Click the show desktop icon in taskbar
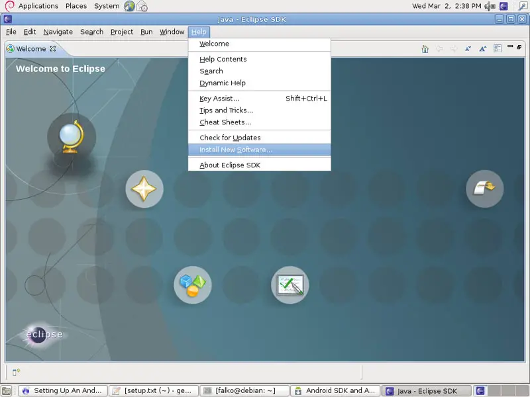Viewport: 530px width, 397px height. tap(7, 391)
